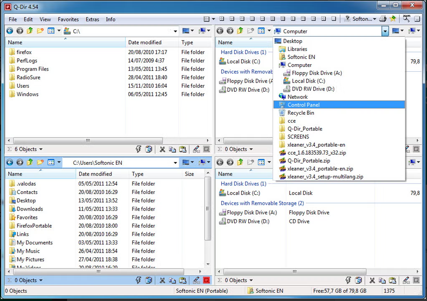The image size is (427, 301).
Task: Choose Network in the address dropdown
Action: point(339,97)
